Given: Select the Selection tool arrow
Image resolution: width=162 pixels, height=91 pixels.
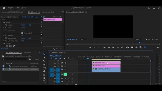Looking at the screenshot, I should pos(44,54).
